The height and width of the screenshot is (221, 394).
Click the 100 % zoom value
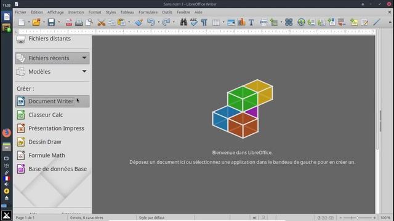pyautogui.click(x=385, y=218)
